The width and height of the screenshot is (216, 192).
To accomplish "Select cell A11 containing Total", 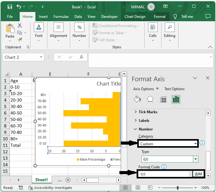I will tap(21, 145).
